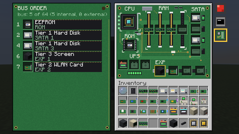Image resolution: width=239 pixels, height=134 pixels.
Task: Select the hard disk in SATA slot 3
Action: (x=196, y=40)
